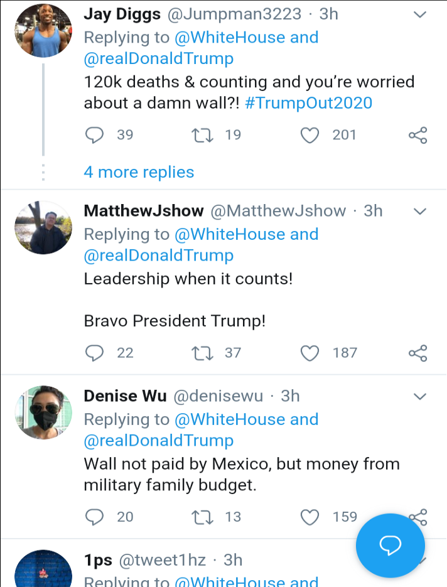This screenshot has height=587, width=447.
Task: Retweet Jay Diggs' tweet
Action: [x=203, y=135]
